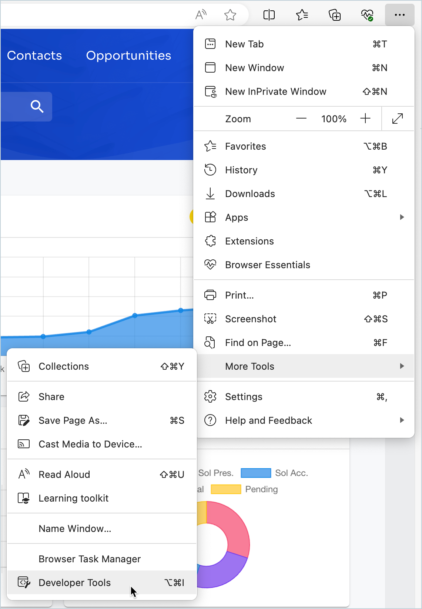Viewport: 422px width, 609px height.
Task: Click the Save Page As floppy icon
Action: pyautogui.click(x=24, y=420)
